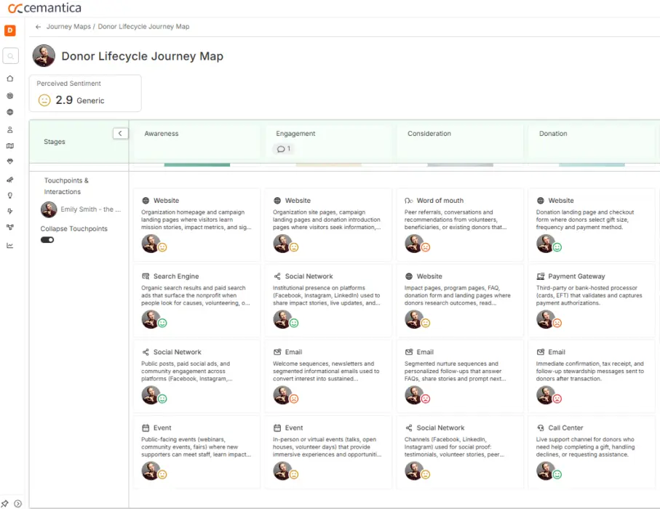Viewport: 660px width, 509px height.
Task: Click the progress bar under the Awareness stage
Action: [x=196, y=165]
